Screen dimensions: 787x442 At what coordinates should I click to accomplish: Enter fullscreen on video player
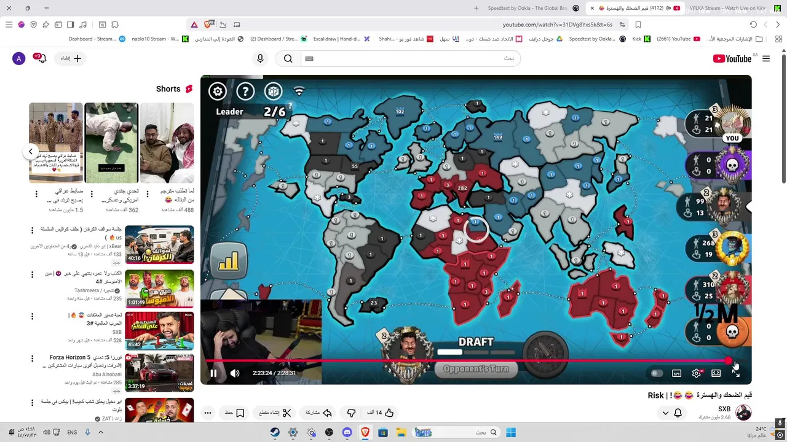[735, 373]
